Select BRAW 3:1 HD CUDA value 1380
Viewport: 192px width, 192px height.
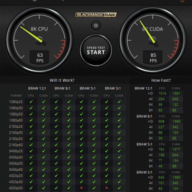pos(176,177)
